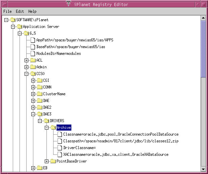The height and width of the screenshot is (174, 208).
Task: Open the File menu
Action: tap(7, 11)
